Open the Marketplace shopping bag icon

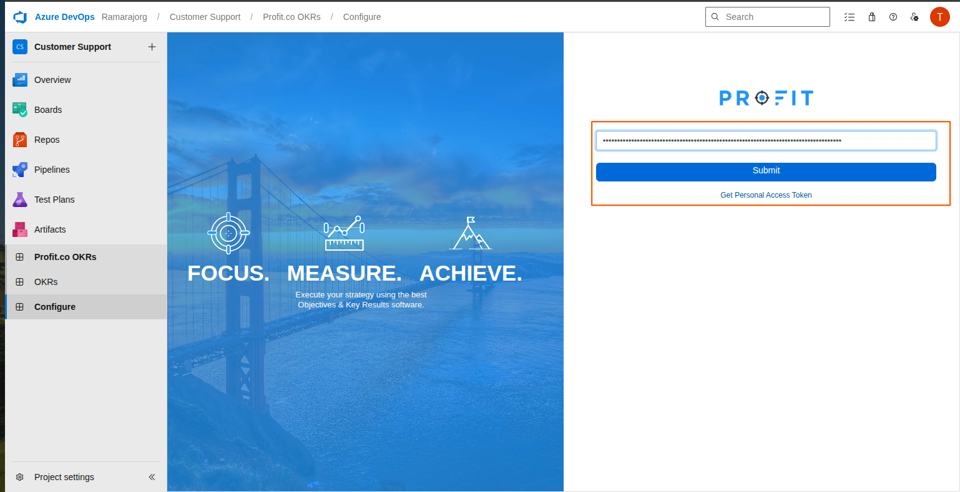872,17
